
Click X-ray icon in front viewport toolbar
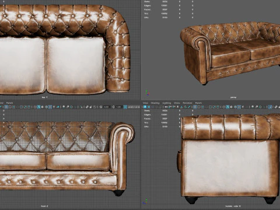pos(87,107)
